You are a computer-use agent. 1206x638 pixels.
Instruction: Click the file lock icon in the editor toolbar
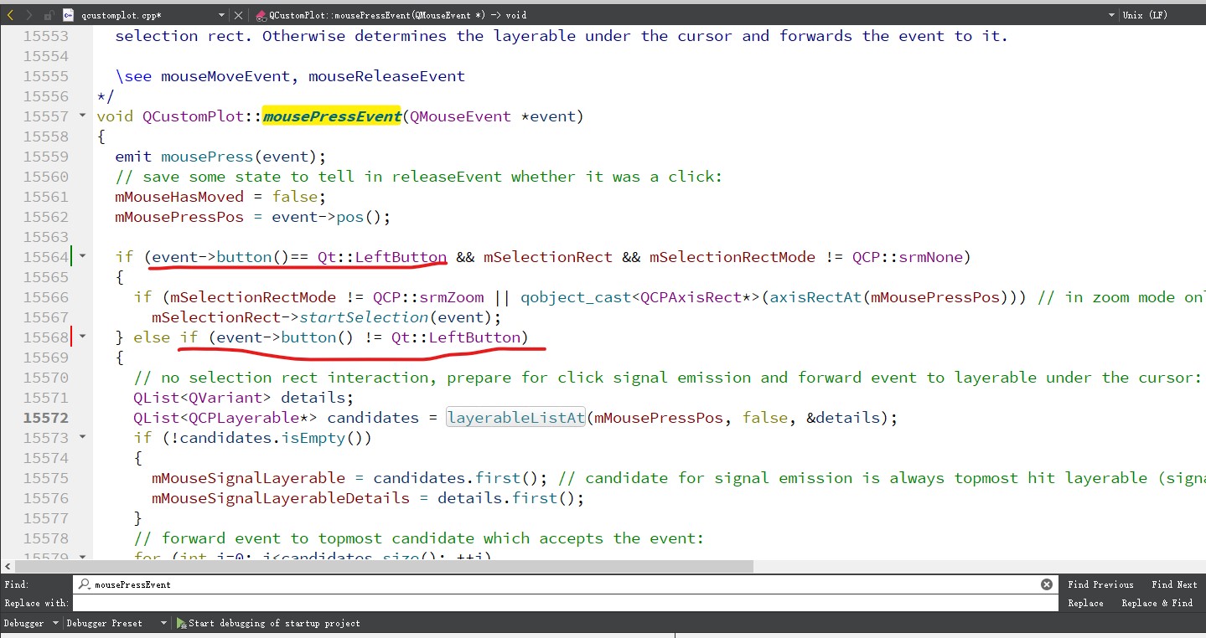pos(49,15)
